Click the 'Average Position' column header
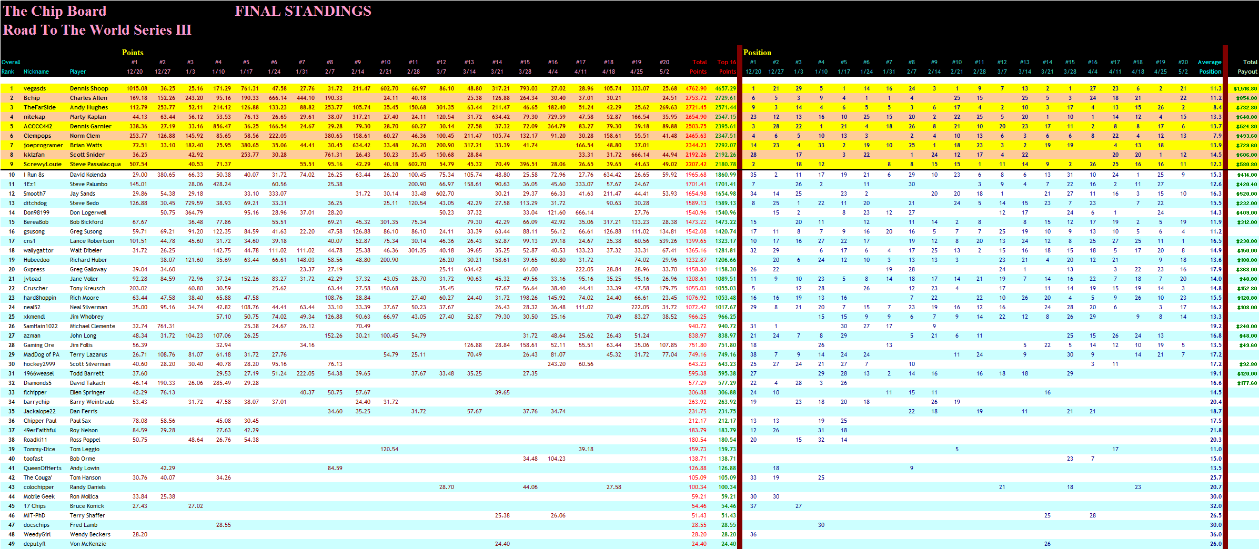 point(1210,67)
